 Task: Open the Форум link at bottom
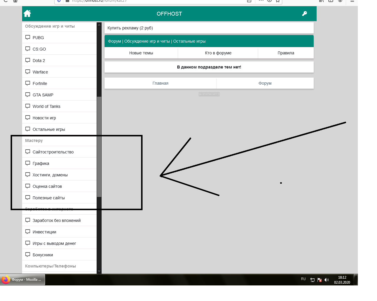(x=265, y=83)
